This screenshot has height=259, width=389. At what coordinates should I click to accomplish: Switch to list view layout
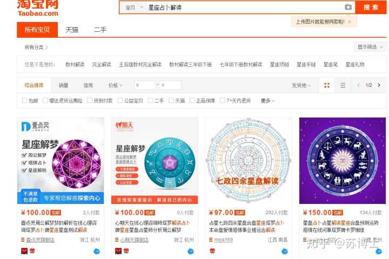point(343,85)
